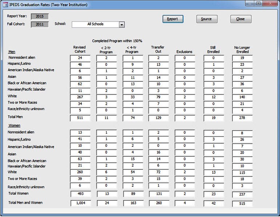Click grand total <4-Yr program value 163
Screen dimensions: 280x217
click(x=133, y=203)
